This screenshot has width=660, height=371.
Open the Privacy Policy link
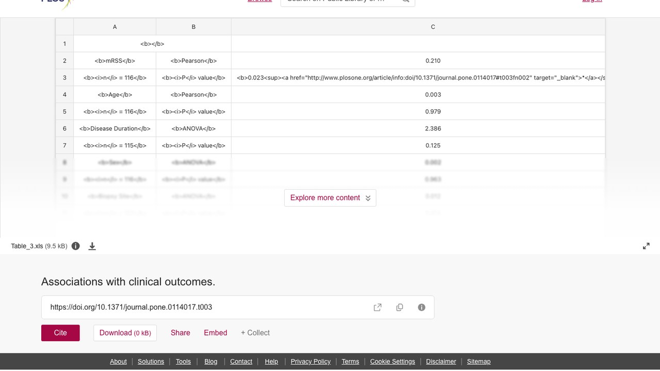tap(310, 361)
